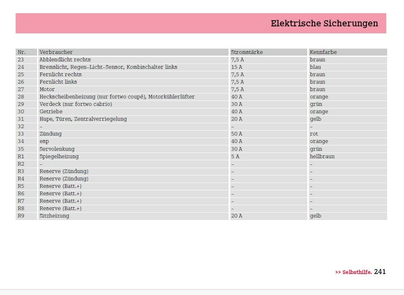Click the 'Elektrische Sicherungen' page heading
This screenshot has width=404, height=295.
coord(324,23)
